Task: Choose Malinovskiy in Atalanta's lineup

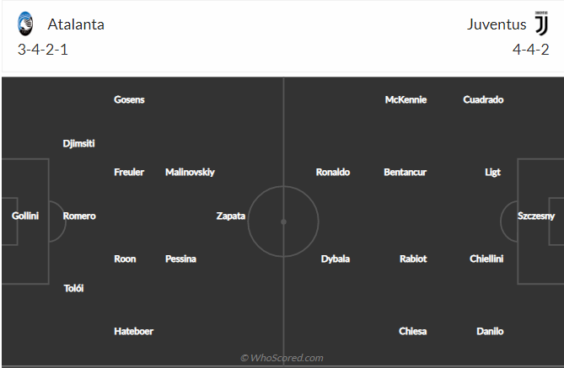Action: pyautogui.click(x=190, y=172)
